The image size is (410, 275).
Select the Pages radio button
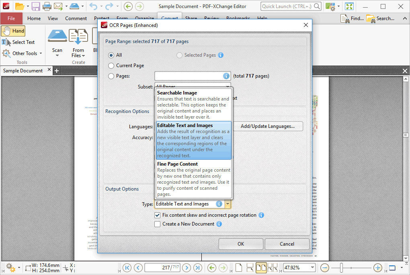click(111, 76)
